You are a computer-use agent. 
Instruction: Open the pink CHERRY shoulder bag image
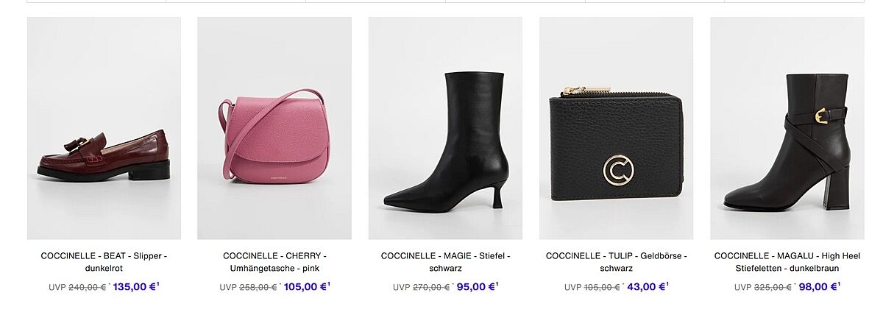tap(274, 129)
